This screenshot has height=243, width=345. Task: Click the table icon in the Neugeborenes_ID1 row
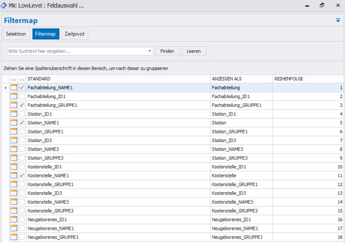14,220
